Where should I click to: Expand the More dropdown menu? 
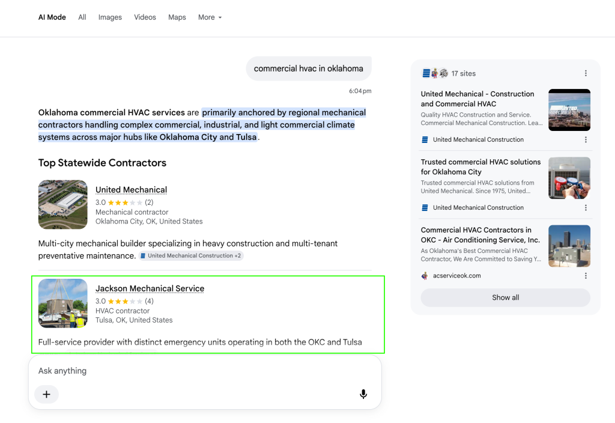click(x=210, y=17)
